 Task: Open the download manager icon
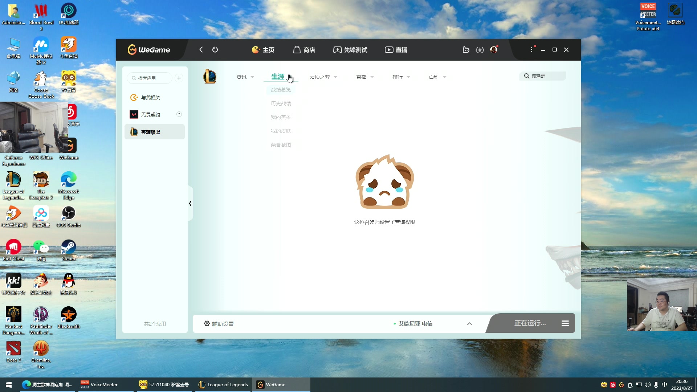(480, 50)
